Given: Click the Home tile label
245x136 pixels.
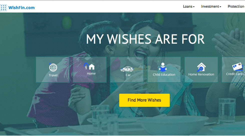Looking at the screenshot, I should pyautogui.click(x=91, y=73).
